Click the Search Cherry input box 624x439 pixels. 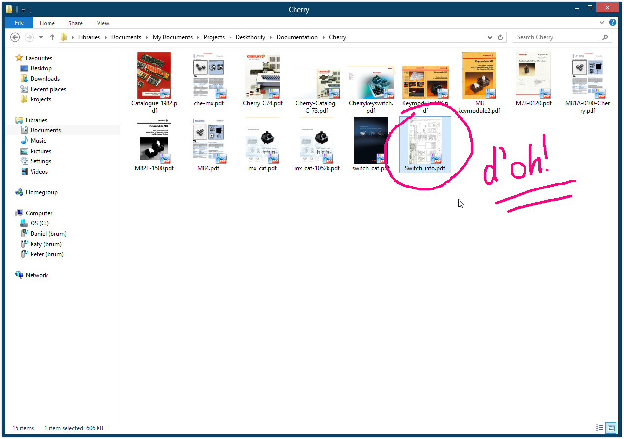pos(557,37)
